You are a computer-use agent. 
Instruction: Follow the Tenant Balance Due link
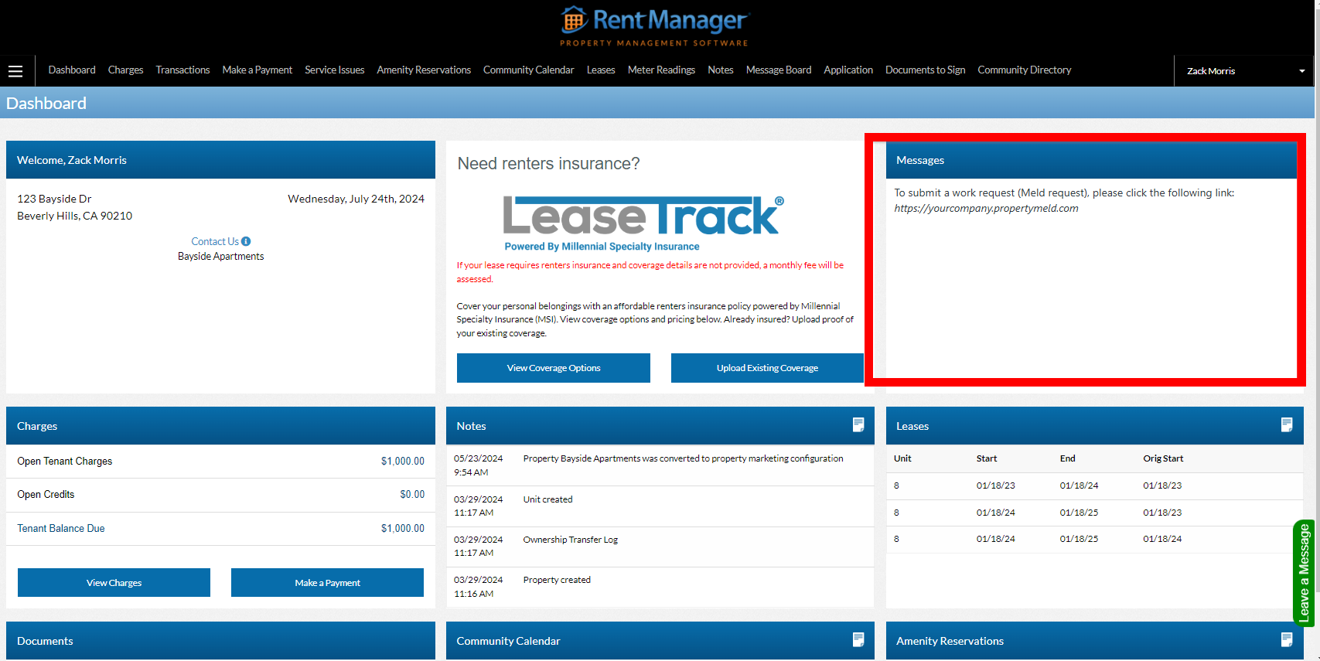[61, 529]
